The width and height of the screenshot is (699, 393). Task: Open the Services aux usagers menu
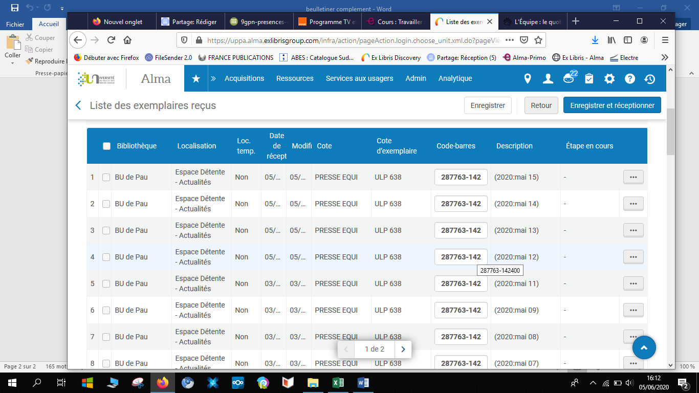pyautogui.click(x=359, y=78)
